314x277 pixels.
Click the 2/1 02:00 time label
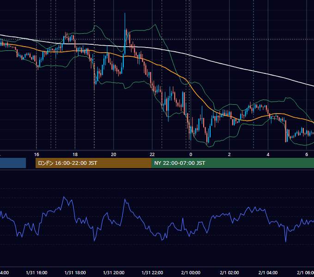coord(229,272)
